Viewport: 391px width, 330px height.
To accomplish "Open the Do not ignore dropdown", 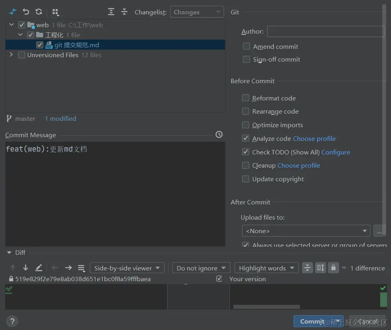I will pos(201,268).
